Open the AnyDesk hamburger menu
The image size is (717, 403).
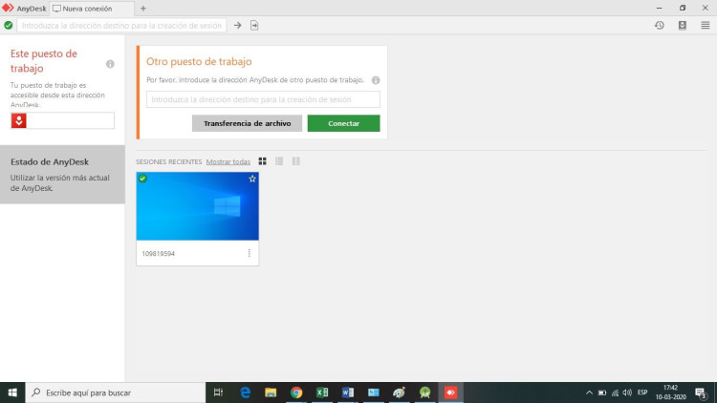[x=706, y=26]
